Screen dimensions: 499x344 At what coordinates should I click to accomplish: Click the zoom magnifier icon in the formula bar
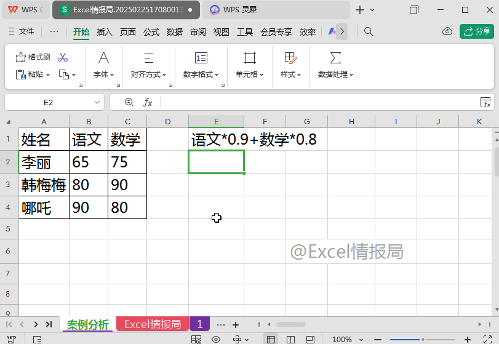click(x=129, y=102)
